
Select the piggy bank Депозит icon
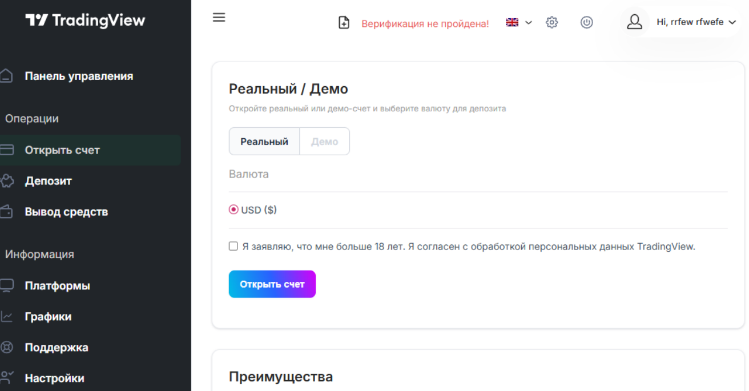pos(7,180)
